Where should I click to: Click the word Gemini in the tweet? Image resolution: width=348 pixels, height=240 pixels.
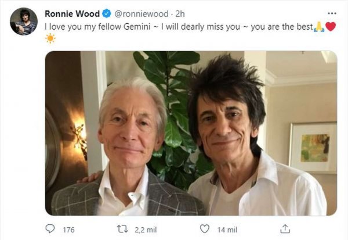[137, 27]
